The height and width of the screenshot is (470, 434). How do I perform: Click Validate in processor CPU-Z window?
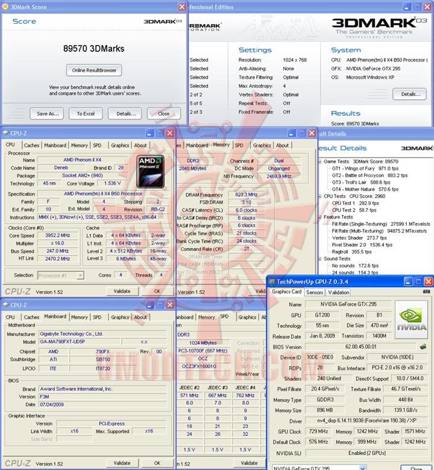click(x=122, y=291)
